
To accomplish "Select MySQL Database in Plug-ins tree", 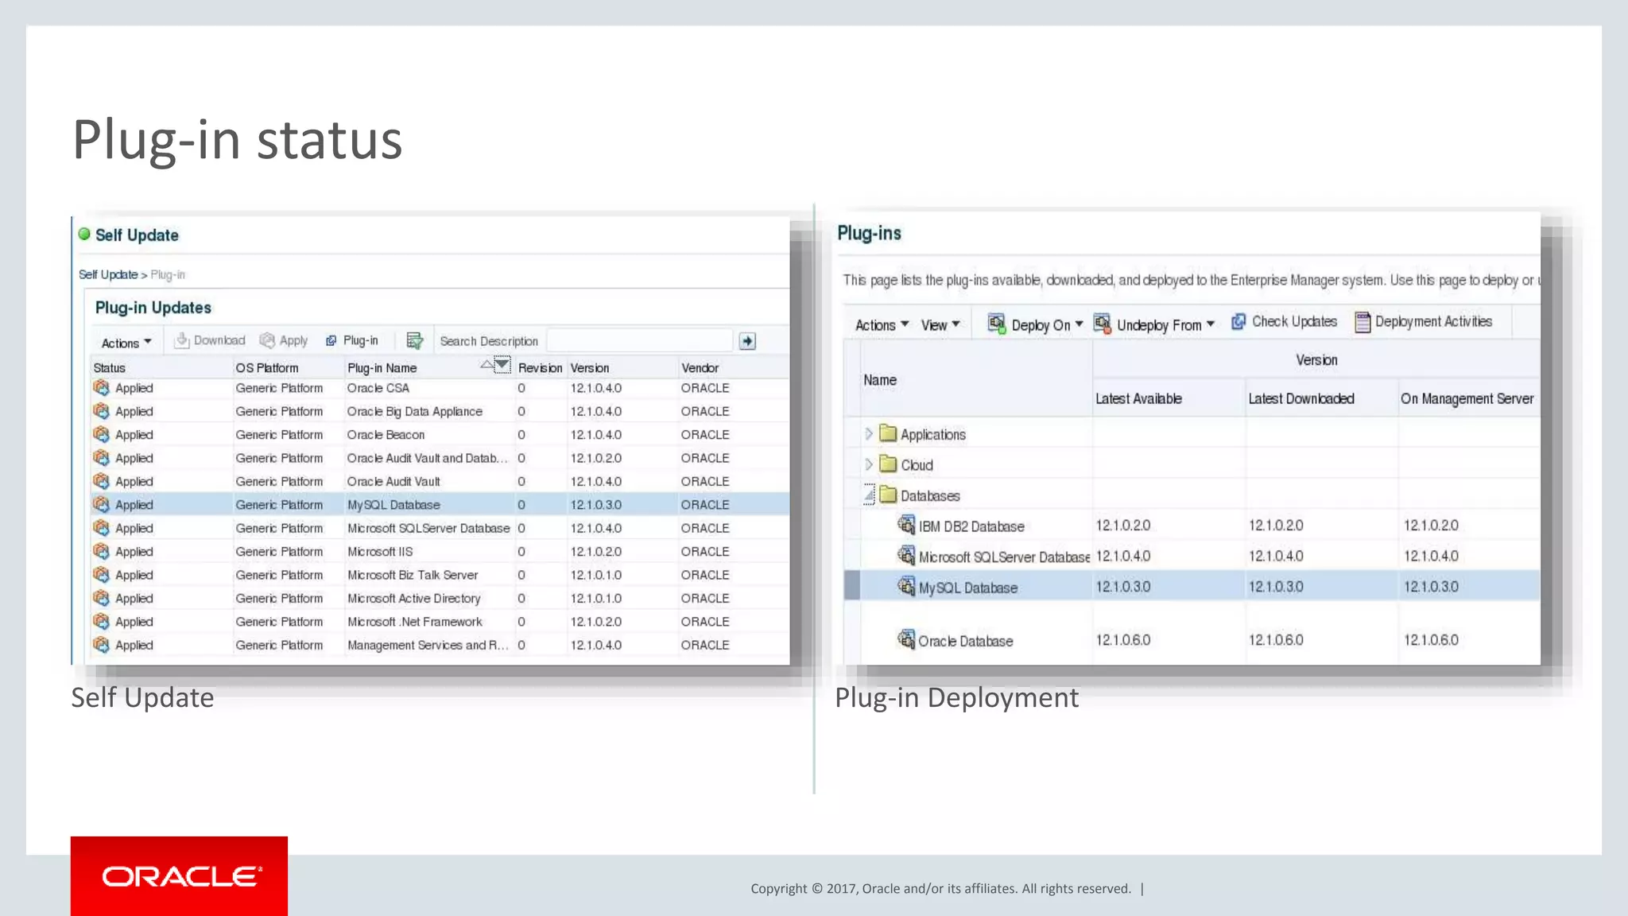I will point(968,588).
